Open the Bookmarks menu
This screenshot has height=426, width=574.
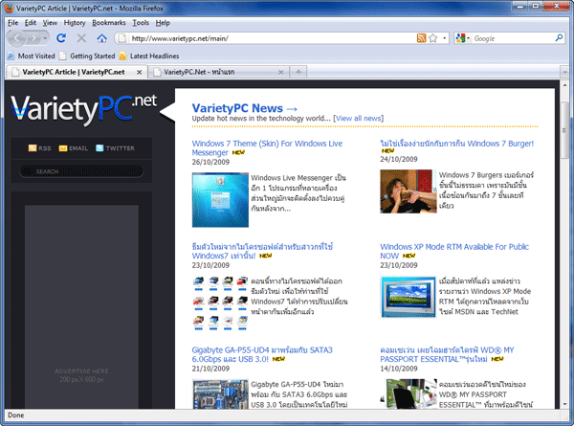click(109, 23)
